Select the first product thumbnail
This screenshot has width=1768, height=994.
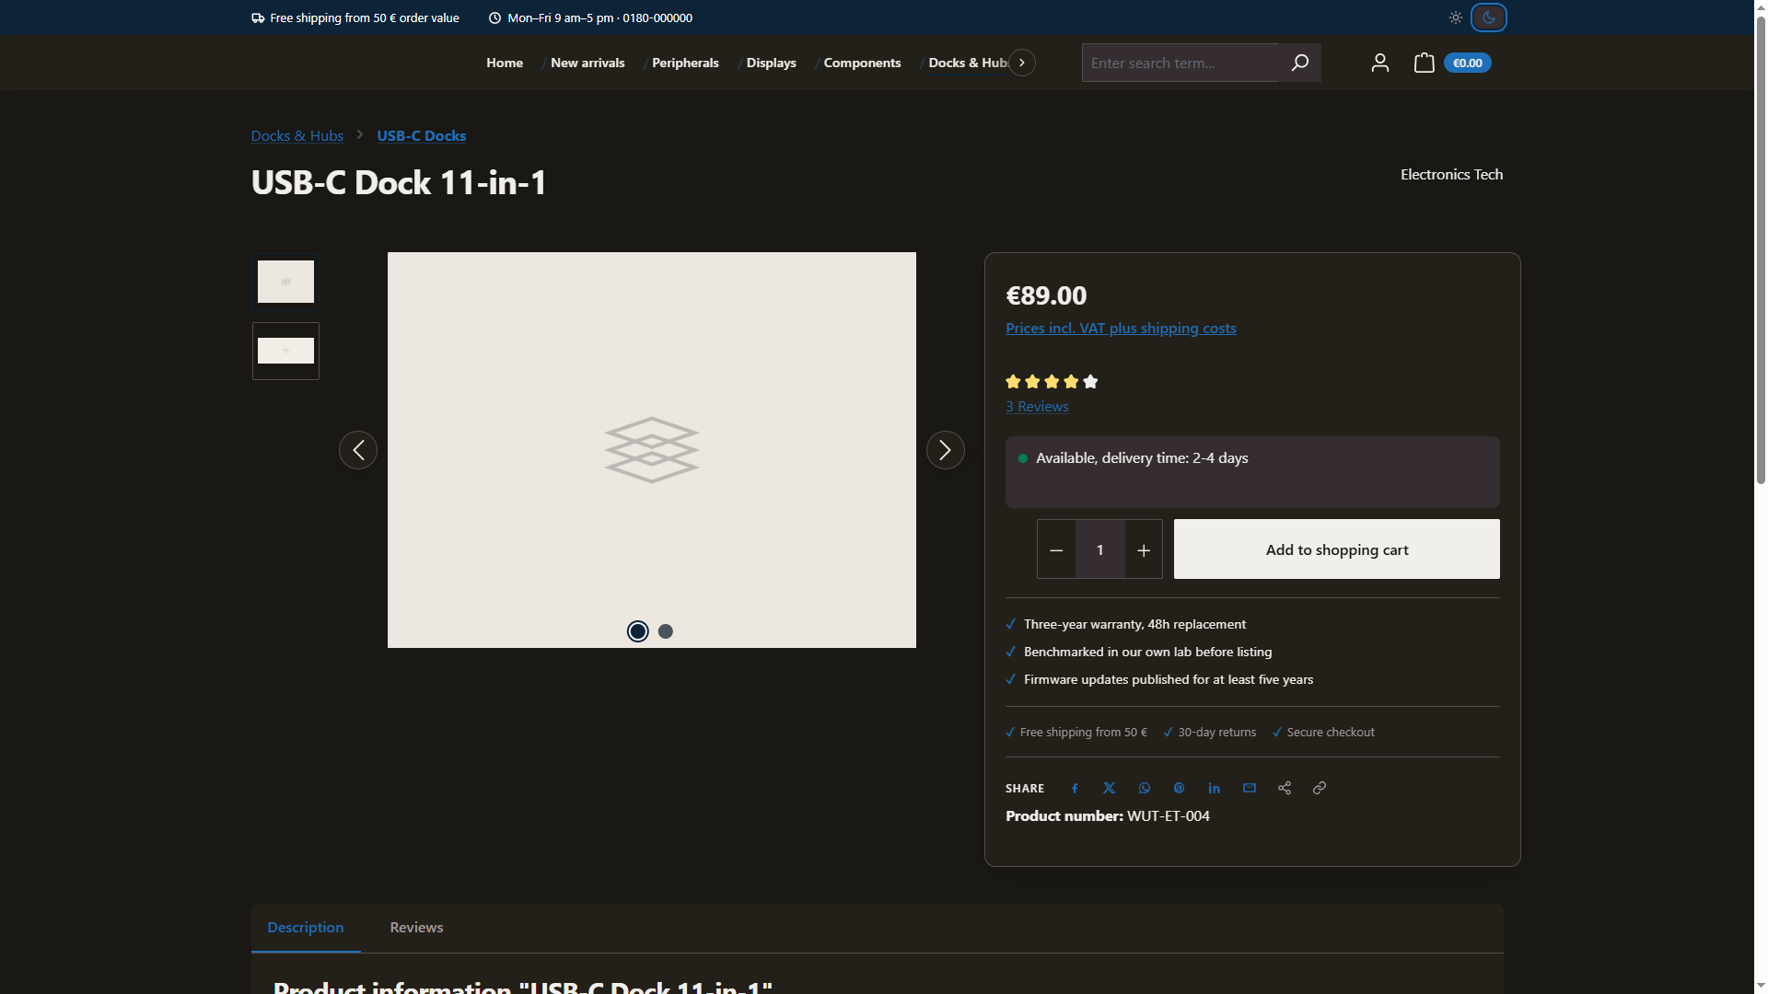pos(285,282)
